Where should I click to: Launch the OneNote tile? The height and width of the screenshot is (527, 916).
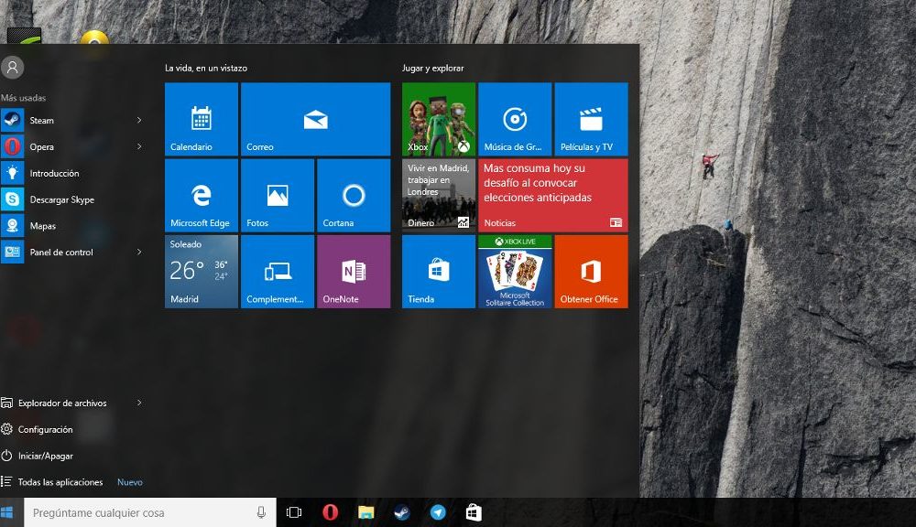354,272
